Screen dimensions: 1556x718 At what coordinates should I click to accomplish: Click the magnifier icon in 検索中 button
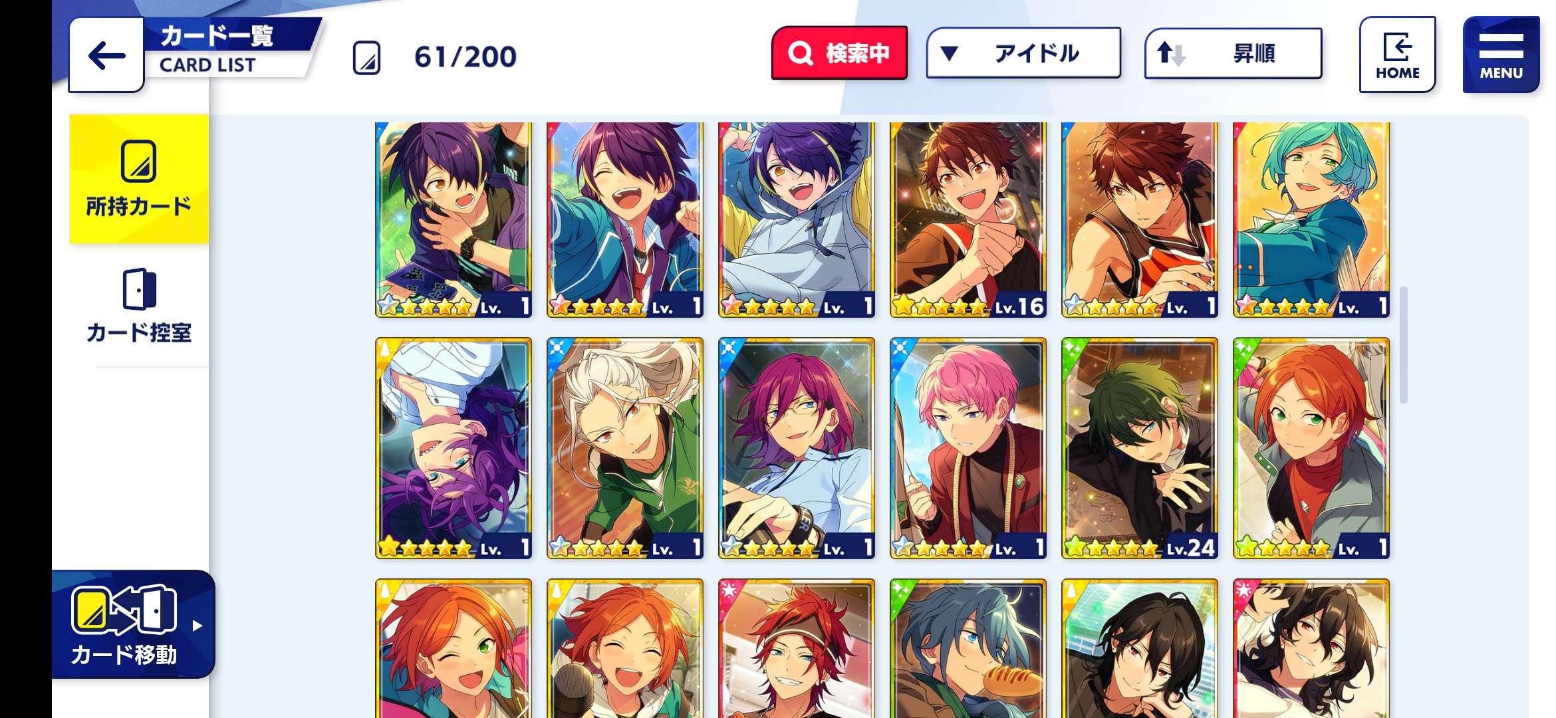coord(800,53)
